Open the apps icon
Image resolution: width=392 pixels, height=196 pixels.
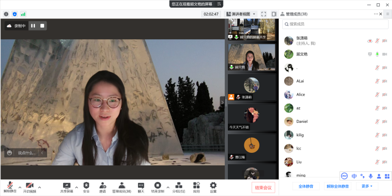pos(196,186)
